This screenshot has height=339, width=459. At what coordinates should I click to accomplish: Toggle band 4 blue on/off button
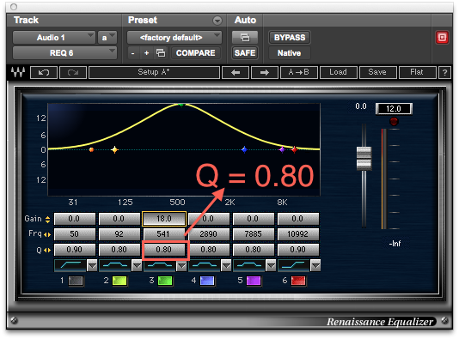[x=207, y=281]
